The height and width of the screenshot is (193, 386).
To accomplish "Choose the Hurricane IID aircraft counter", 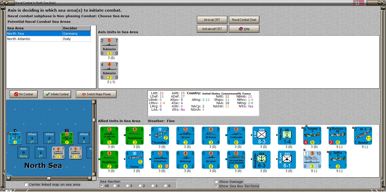I will click(338, 136).
